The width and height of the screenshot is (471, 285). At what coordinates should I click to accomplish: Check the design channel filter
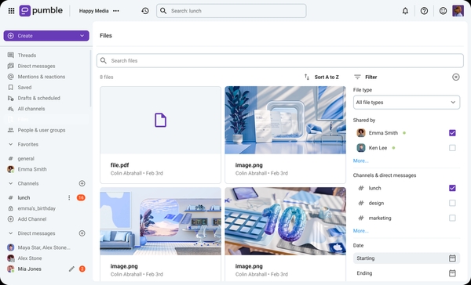452,203
